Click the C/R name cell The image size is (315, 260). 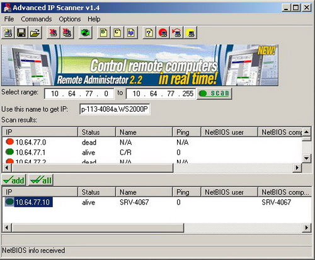click(125, 152)
